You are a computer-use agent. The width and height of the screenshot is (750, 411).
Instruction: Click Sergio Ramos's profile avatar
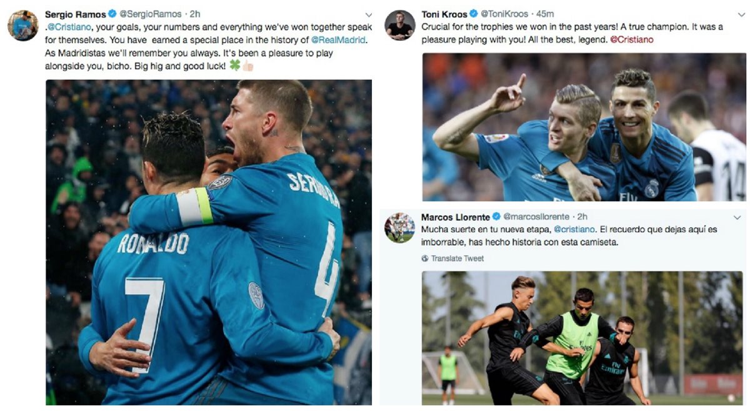click(22, 26)
